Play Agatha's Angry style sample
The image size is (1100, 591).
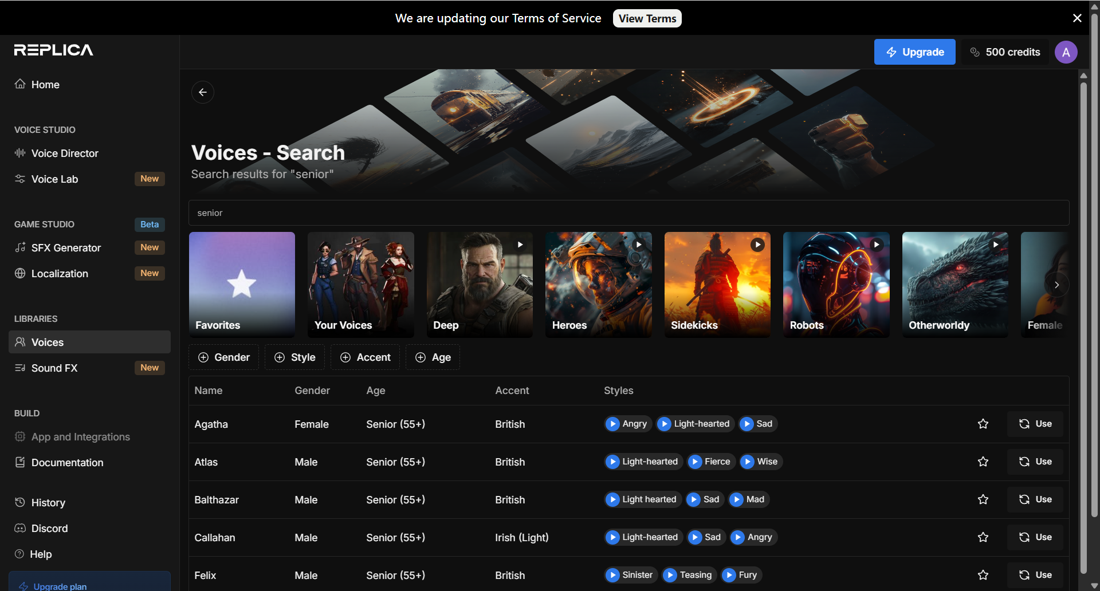(x=612, y=424)
